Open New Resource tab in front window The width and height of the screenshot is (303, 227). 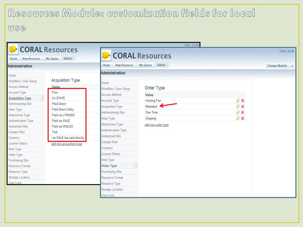124,65
